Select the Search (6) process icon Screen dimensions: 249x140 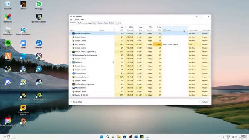pos(74,63)
